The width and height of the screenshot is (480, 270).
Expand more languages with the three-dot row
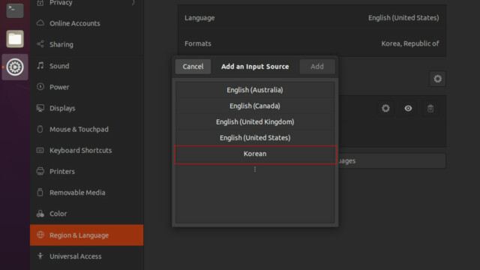click(x=255, y=169)
